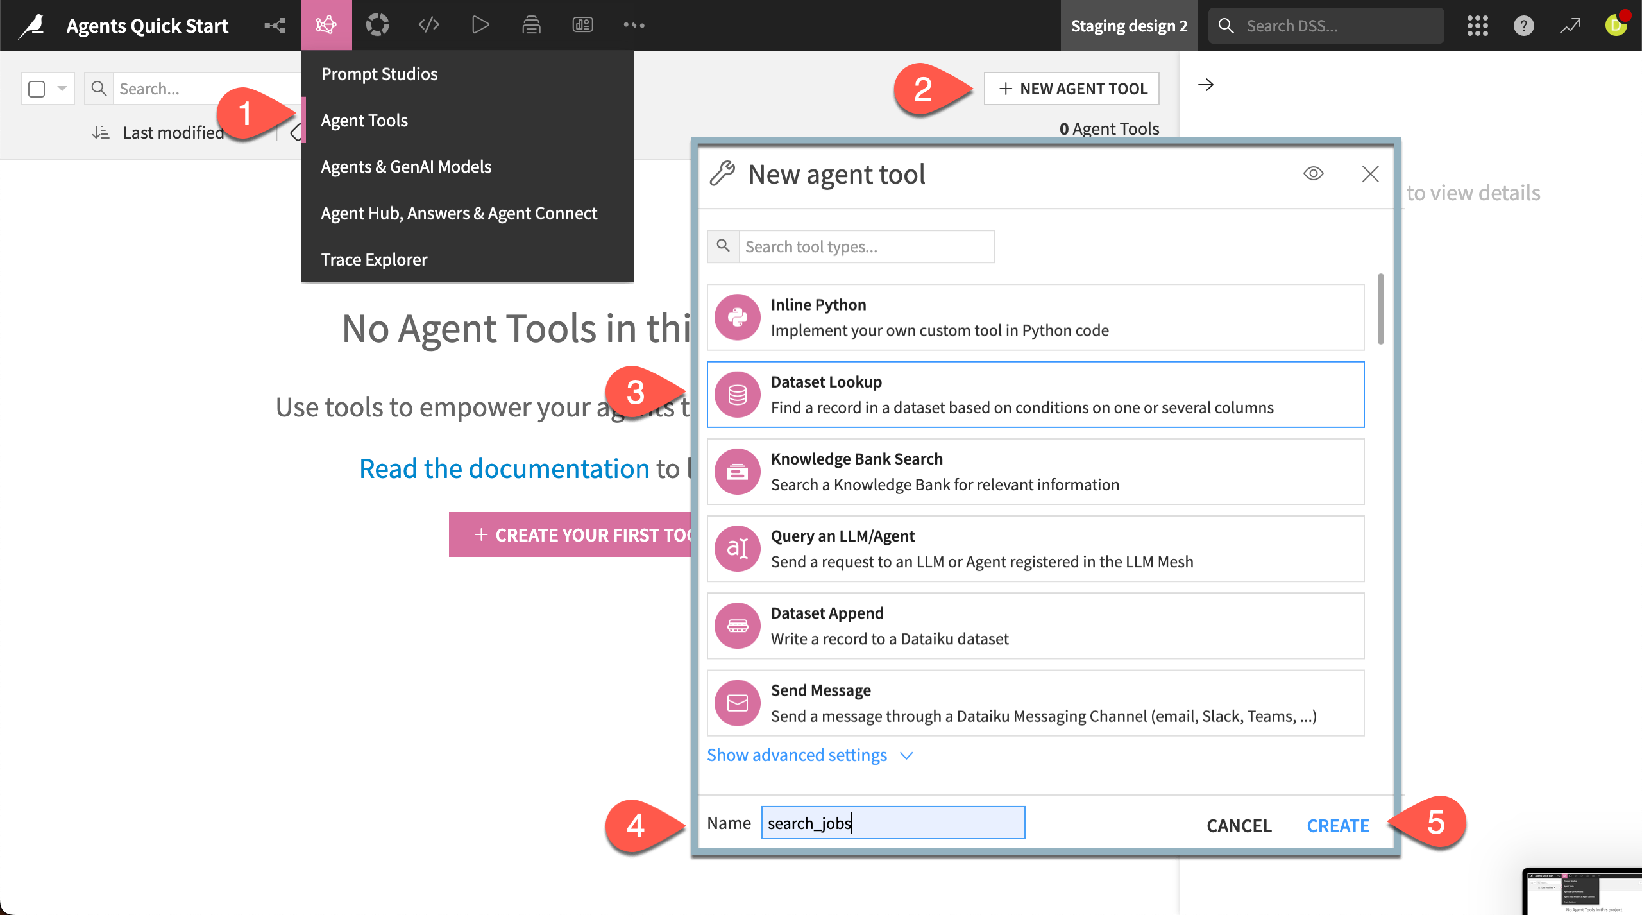Select the Send Message tool icon
The image size is (1642, 915).
(x=737, y=702)
